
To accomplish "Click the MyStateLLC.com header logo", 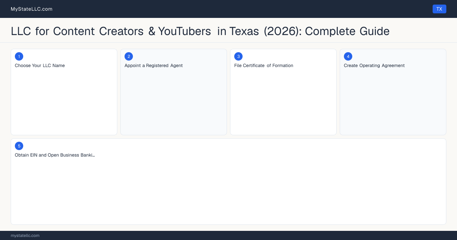I will (x=32, y=9).
